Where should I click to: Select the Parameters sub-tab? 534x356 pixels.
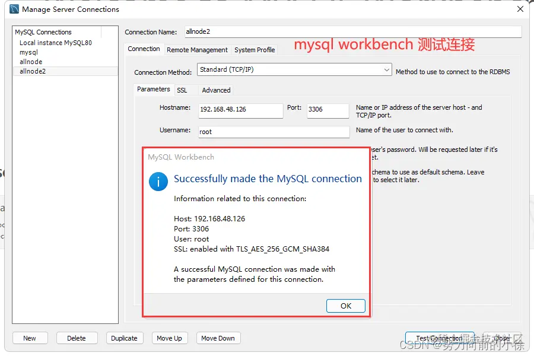coord(153,89)
